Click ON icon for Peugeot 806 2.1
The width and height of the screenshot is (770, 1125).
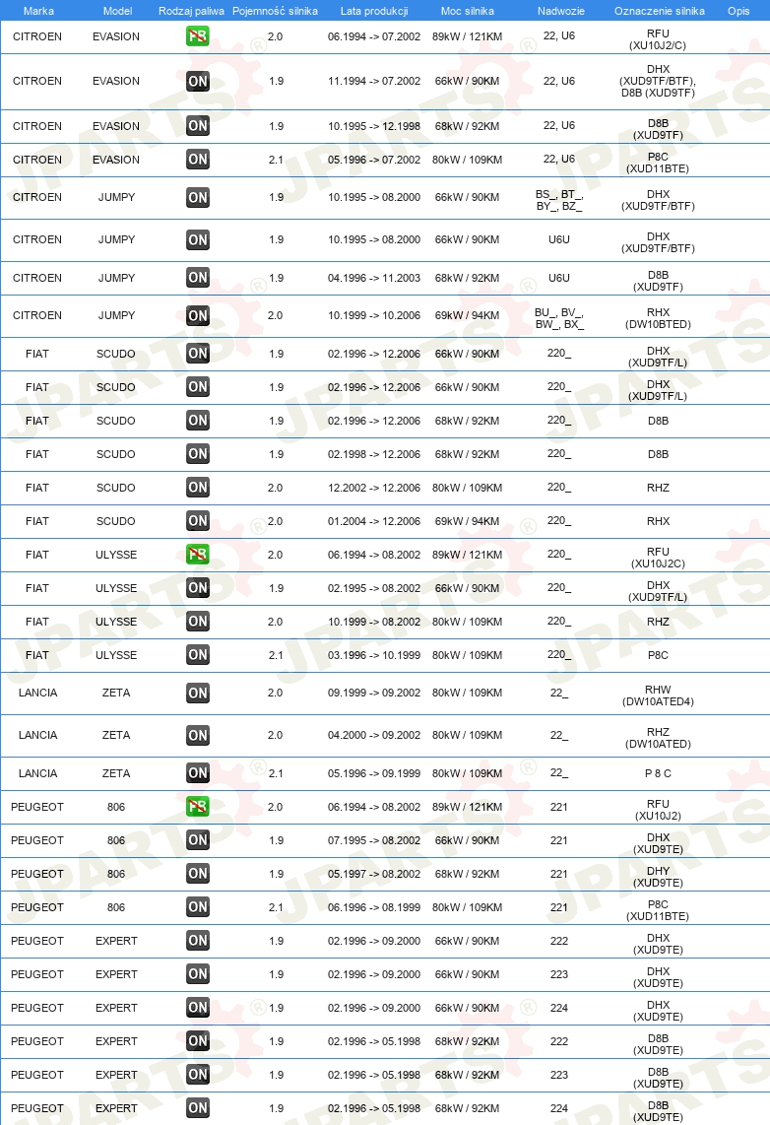pyautogui.click(x=197, y=907)
